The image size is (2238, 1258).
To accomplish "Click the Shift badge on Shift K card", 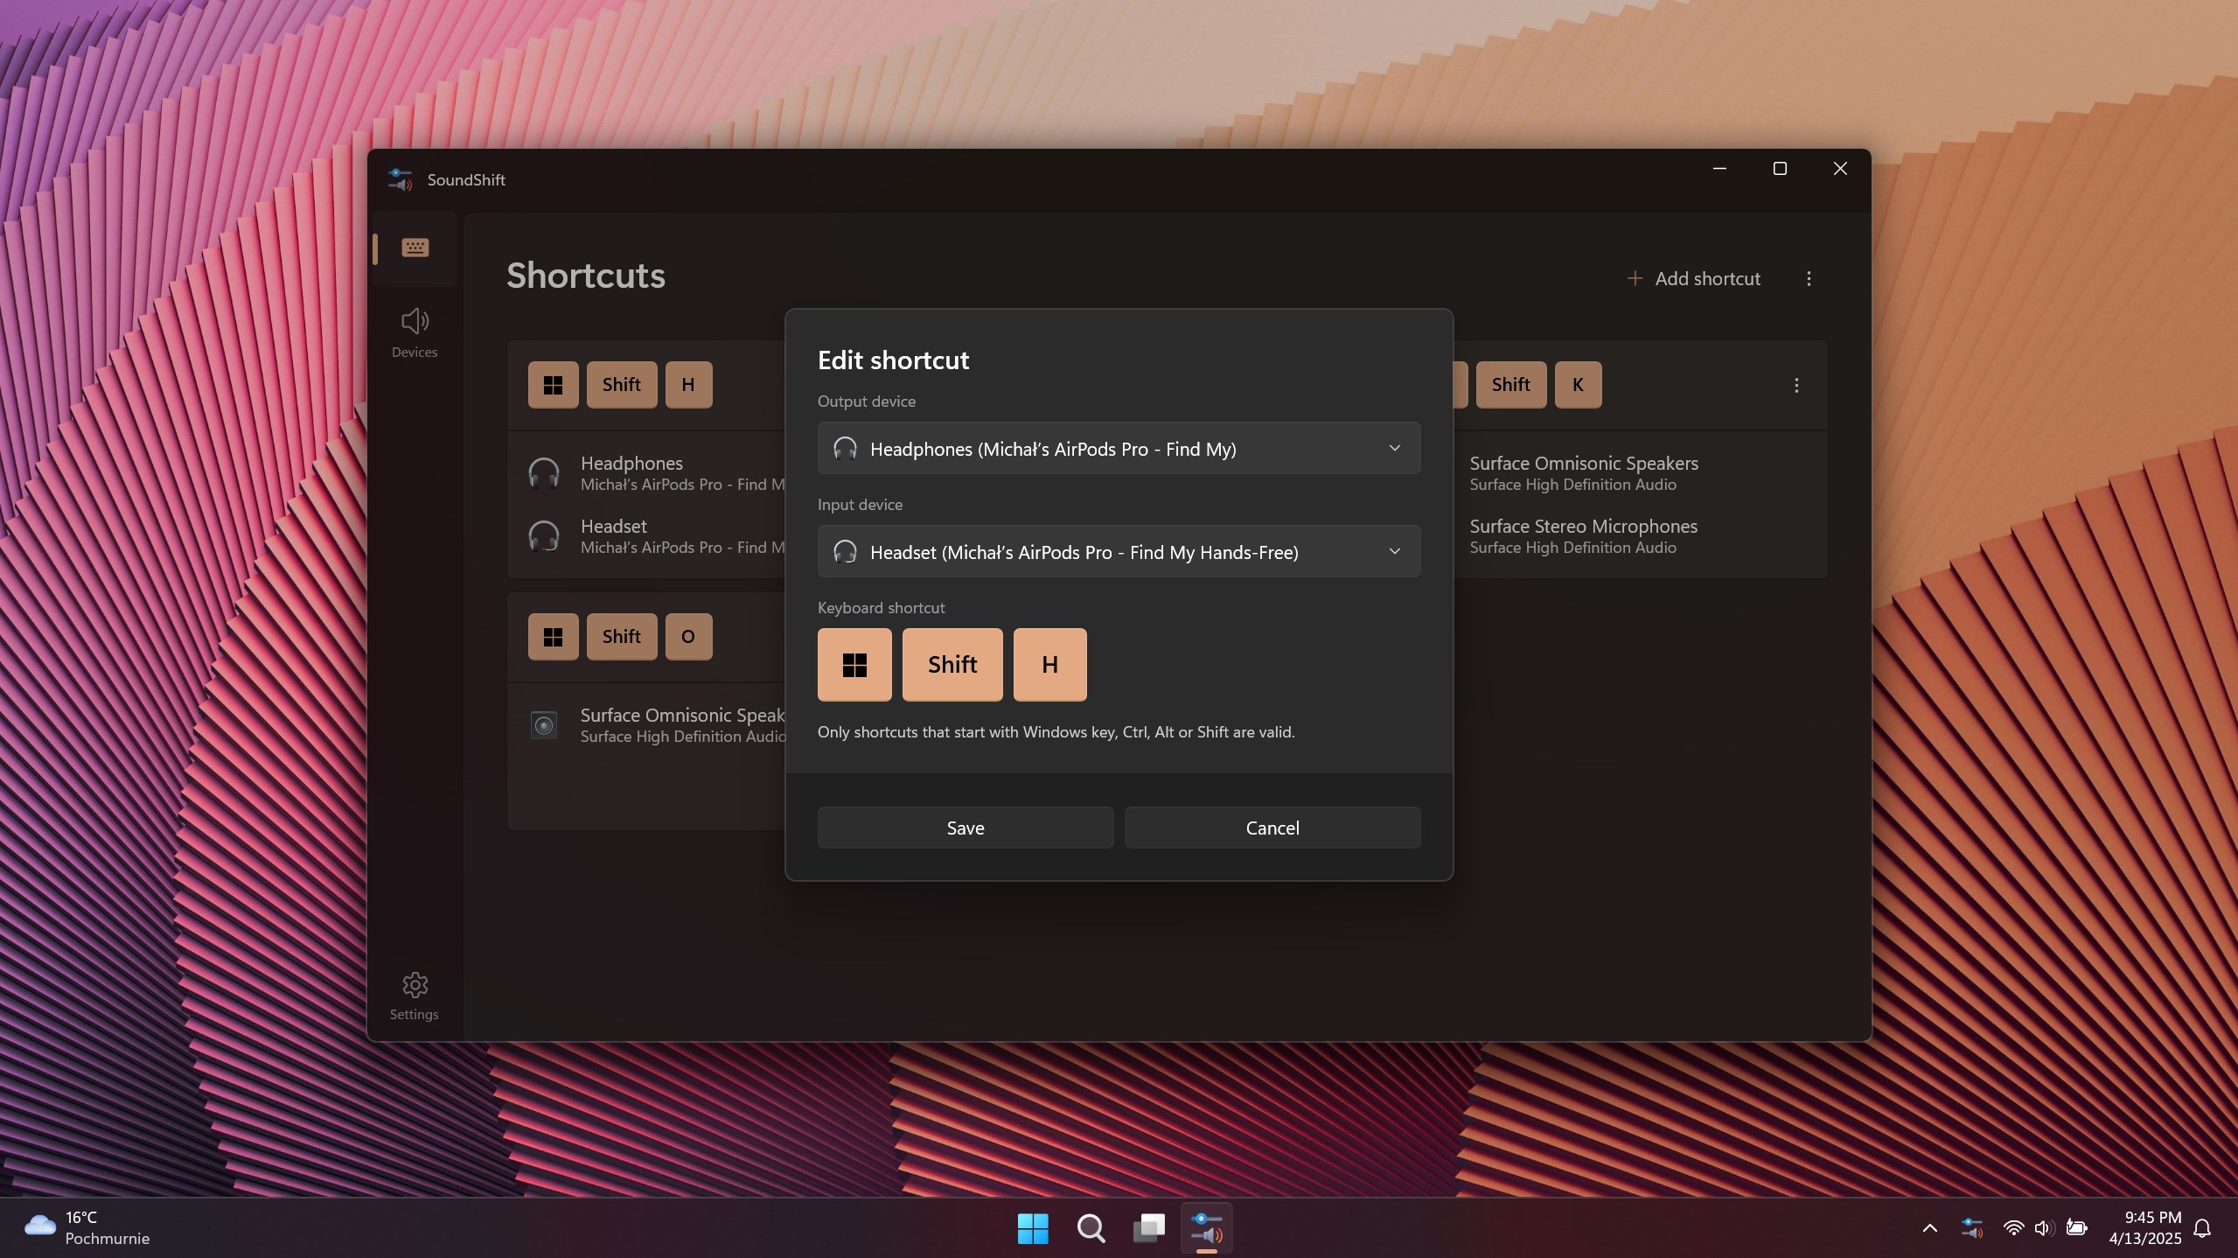I will tap(1510, 385).
